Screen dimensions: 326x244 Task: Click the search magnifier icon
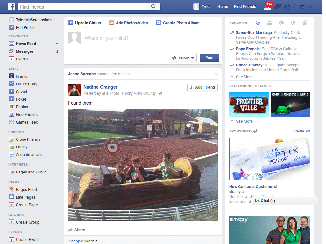pyautogui.click(x=153, y=7)
